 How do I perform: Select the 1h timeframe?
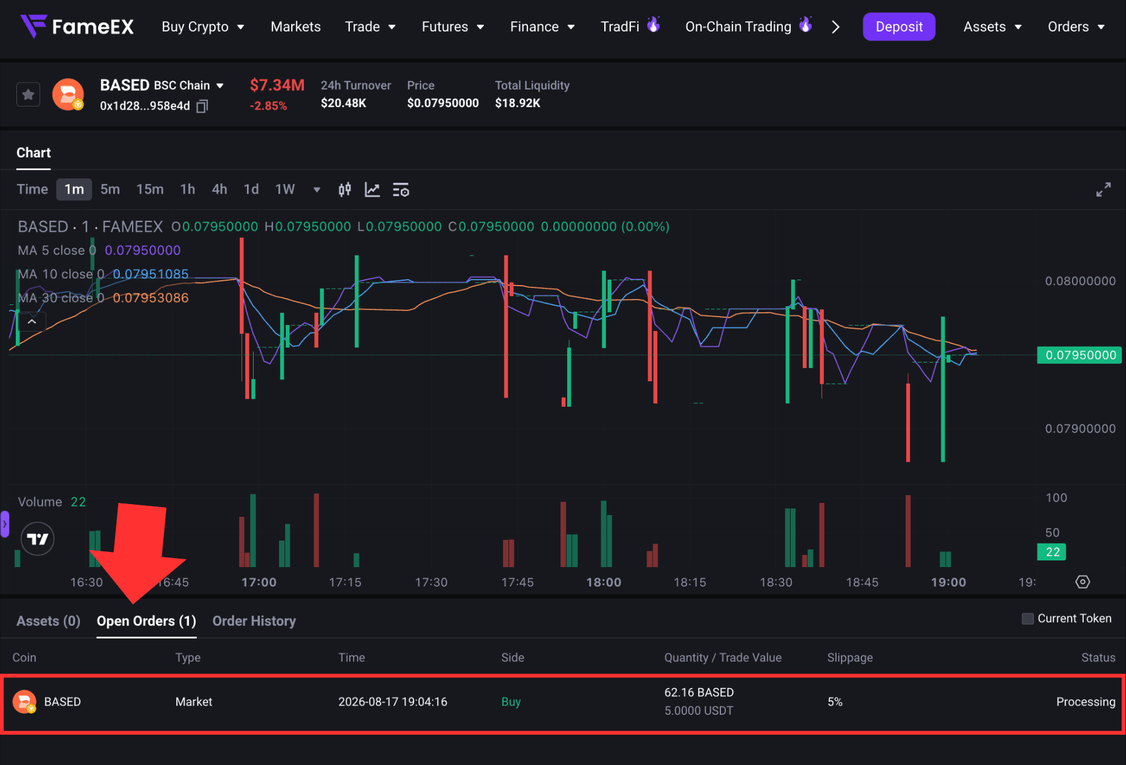188,189
